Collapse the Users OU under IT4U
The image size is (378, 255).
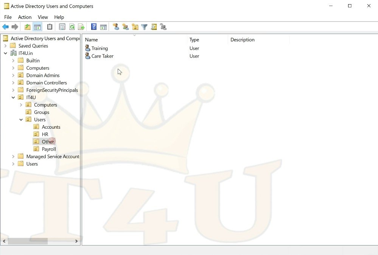point(21,120)
